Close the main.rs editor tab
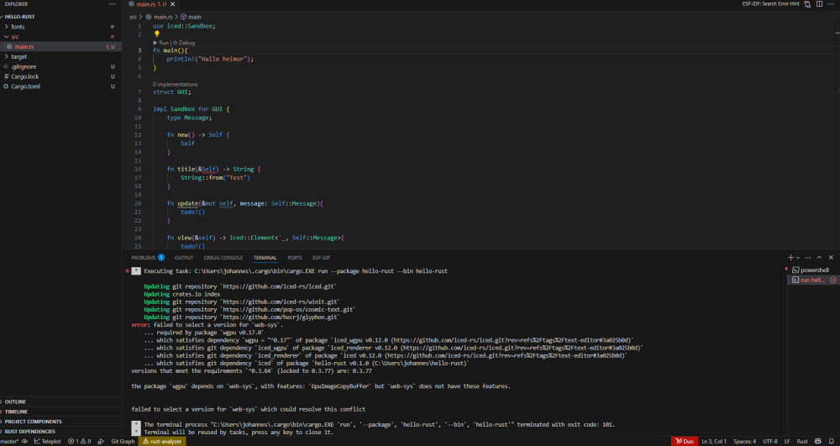The width and height of the screenshot is (840, 446). tap(172, 3)
